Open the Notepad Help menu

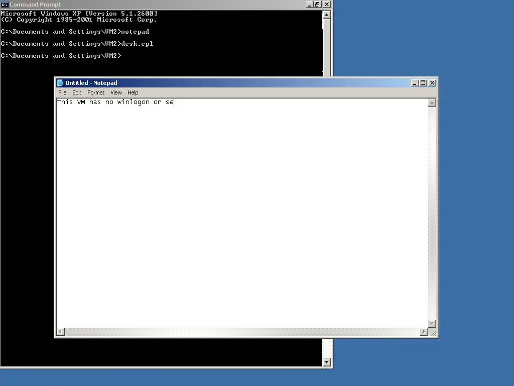point(133,92)
